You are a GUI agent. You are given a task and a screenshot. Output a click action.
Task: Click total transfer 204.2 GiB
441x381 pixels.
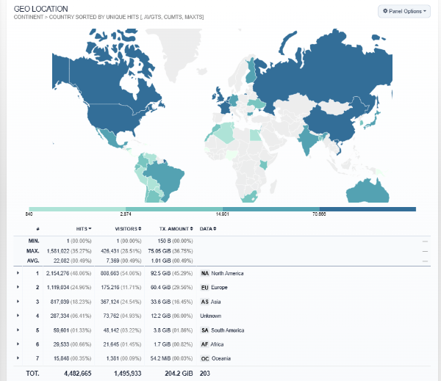click(x=179, y=374)
